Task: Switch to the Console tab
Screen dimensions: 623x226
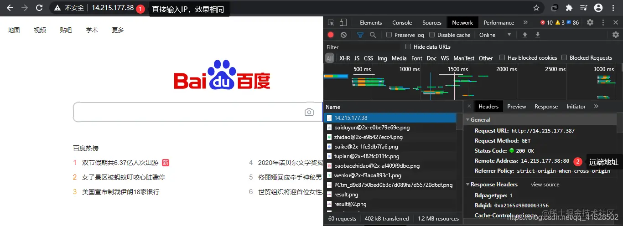Action: coord(402,22)
